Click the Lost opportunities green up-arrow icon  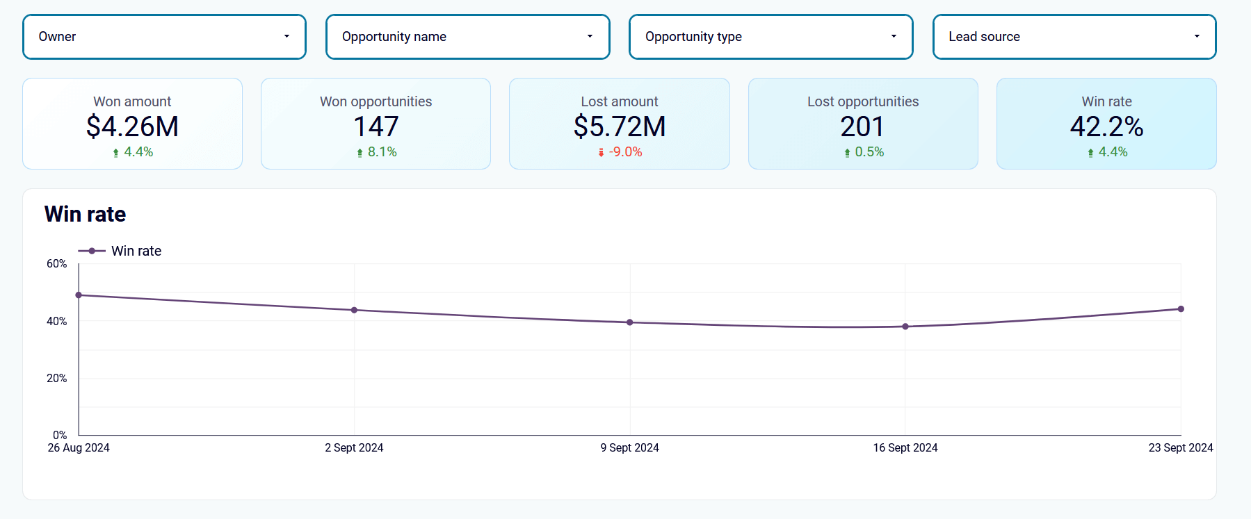[x=847, y=153]
